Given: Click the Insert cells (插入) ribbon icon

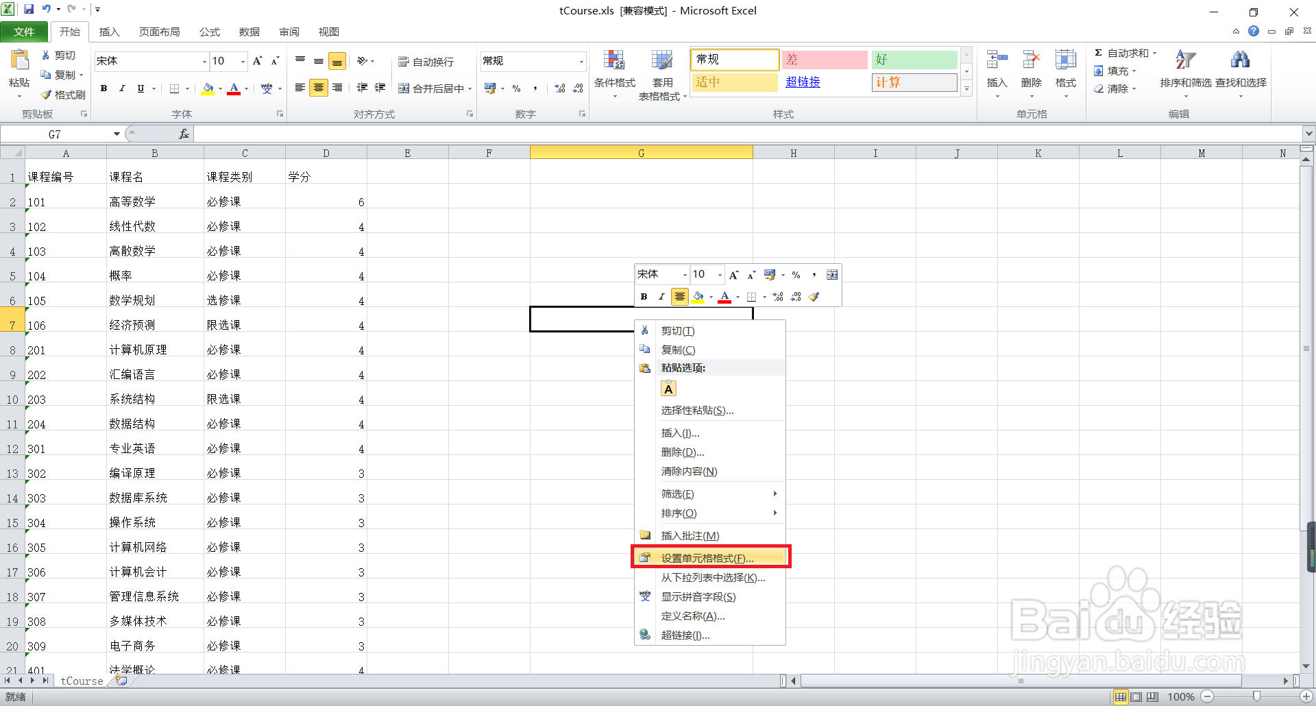Looking at the screenshot, I should (x=997, y=60).
